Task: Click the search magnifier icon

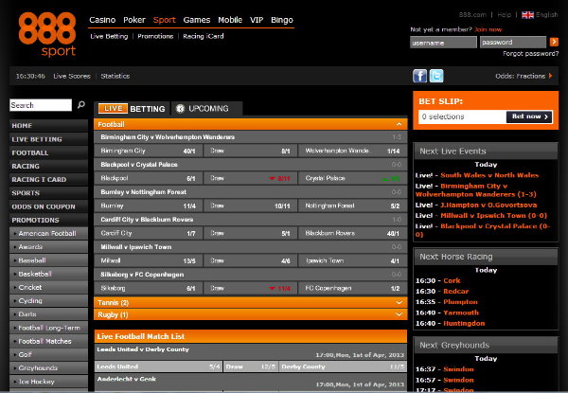Action: click(x=81, y=105)
